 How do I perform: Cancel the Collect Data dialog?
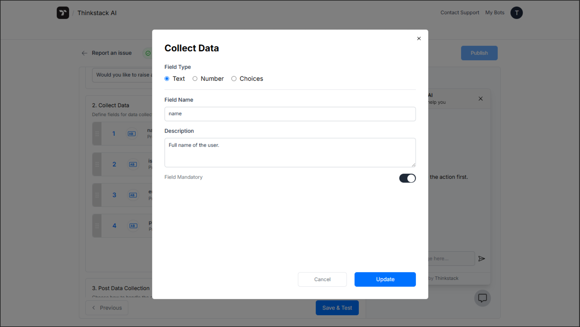pos(322,279)
